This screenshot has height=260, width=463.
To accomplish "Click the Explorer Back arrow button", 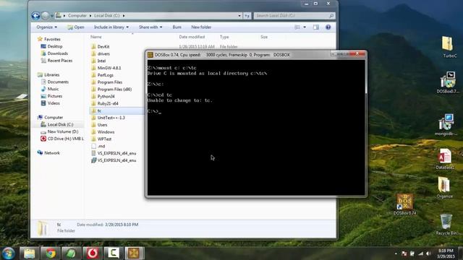I will [x=35, y=16].
